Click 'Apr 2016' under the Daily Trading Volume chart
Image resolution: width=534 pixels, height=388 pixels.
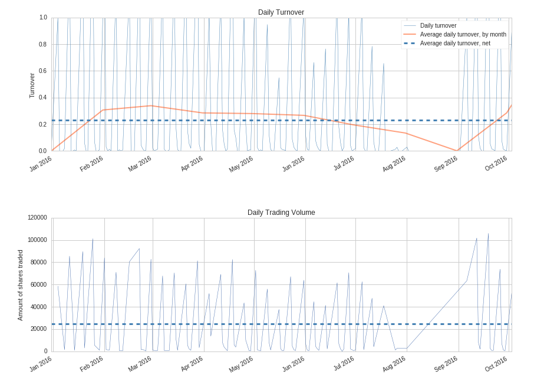[192, 364]
